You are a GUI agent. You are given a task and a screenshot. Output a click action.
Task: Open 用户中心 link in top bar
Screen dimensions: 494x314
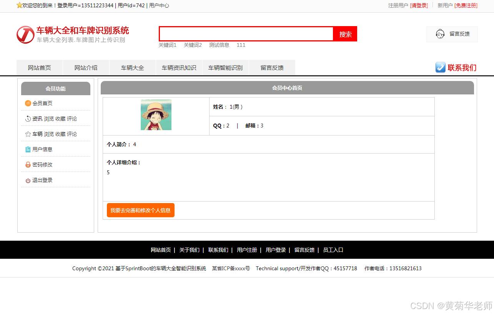[x=159, y=5]
